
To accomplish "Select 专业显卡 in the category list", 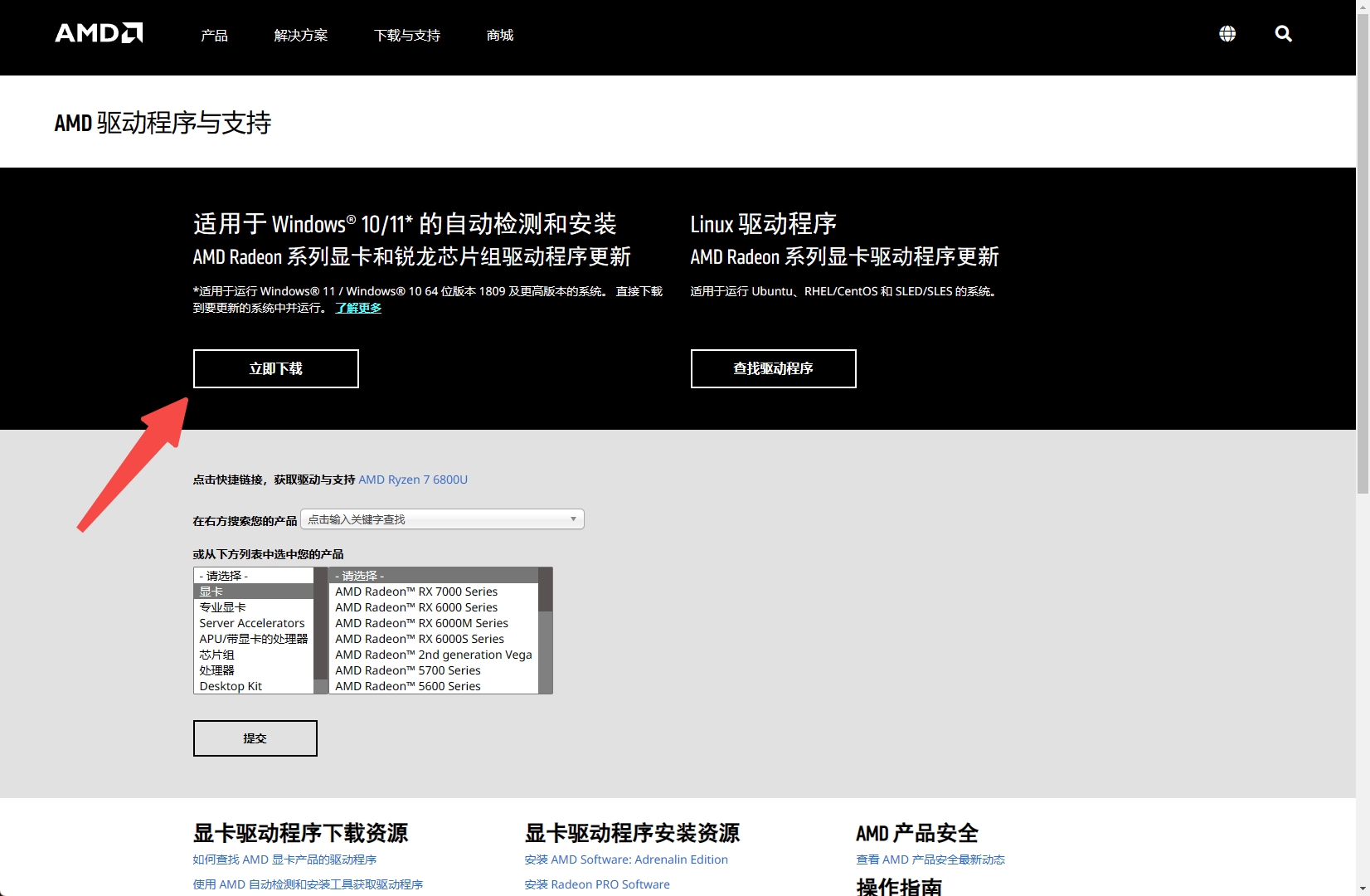I will tap(222, 607).
